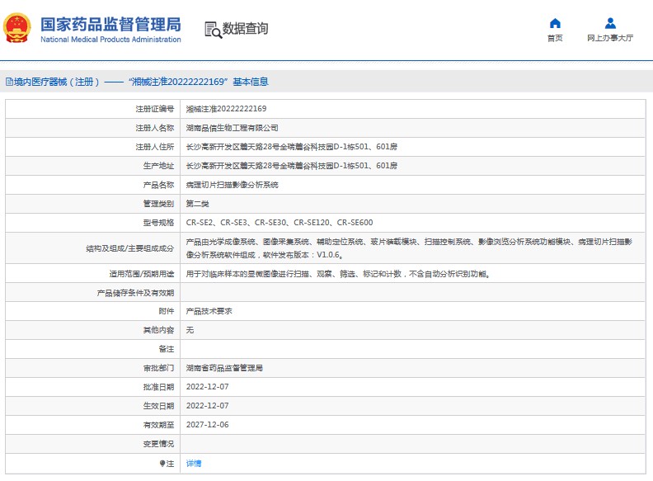Select registration number 湘械注准20222222169 in table

point(226,109)
